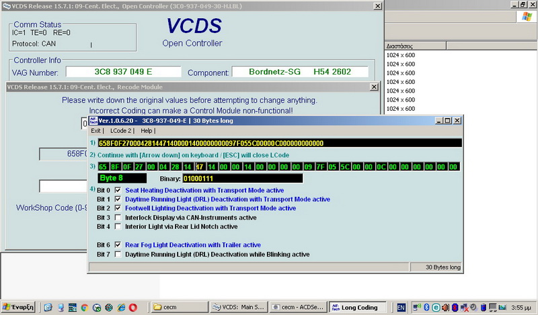Enable Bit 7 DRL Deactivation while Blinking
Screen dimensions: 538x315
click(x=118, y=255)
